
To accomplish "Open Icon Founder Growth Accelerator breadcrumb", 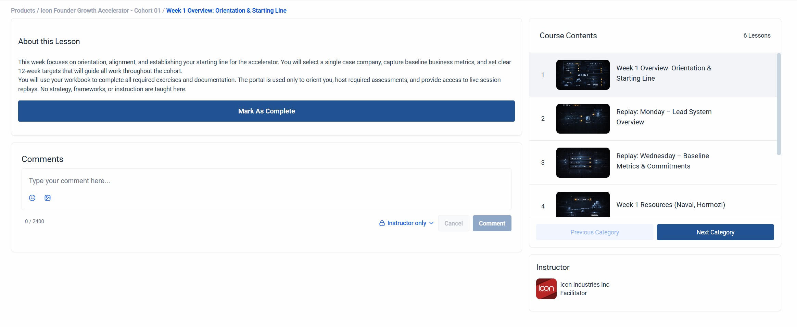I will [x=100, y=11].
